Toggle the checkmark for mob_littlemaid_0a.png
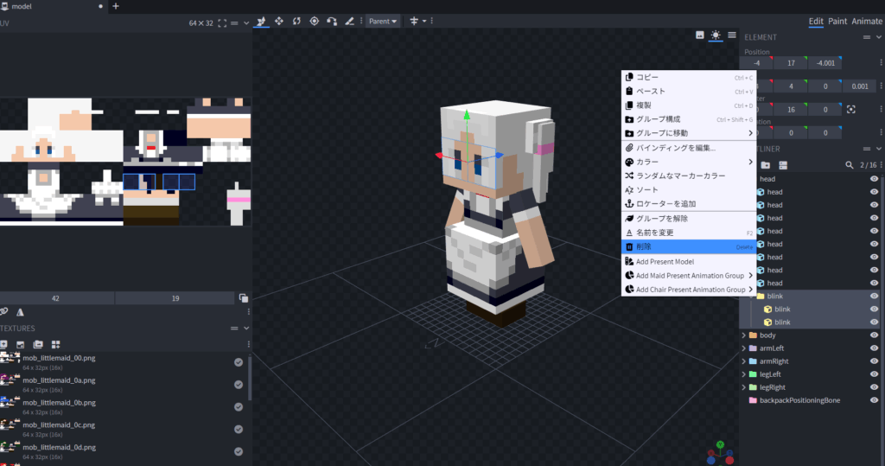 click(x=239, y=384)
